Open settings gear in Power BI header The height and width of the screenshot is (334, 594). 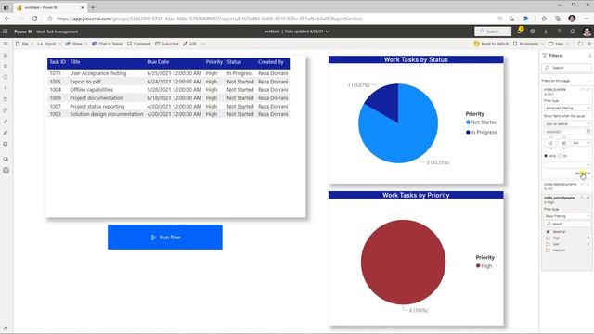click(532, 32)
